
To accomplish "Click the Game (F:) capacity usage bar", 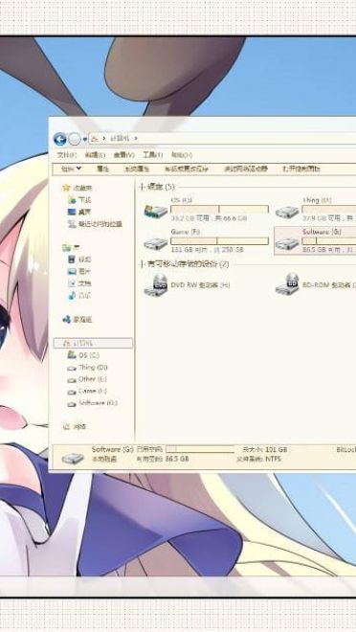I will pos(219,240).
